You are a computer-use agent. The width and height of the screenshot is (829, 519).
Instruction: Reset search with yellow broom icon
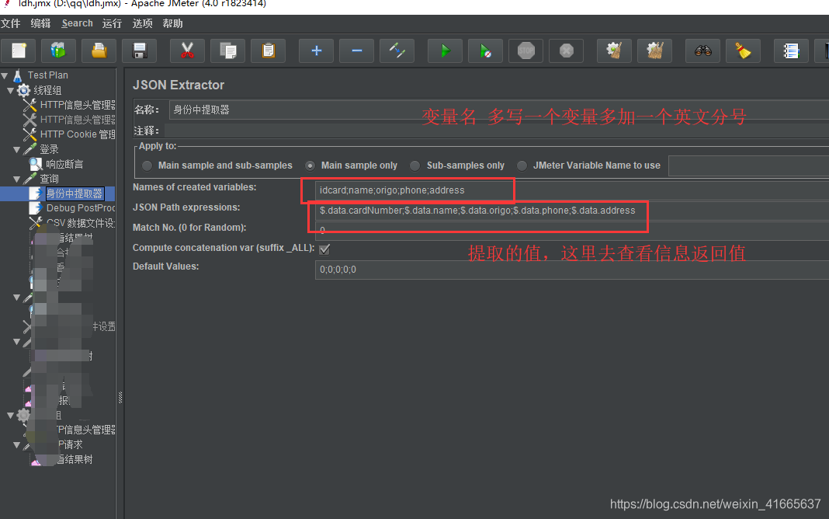(743, 51)
